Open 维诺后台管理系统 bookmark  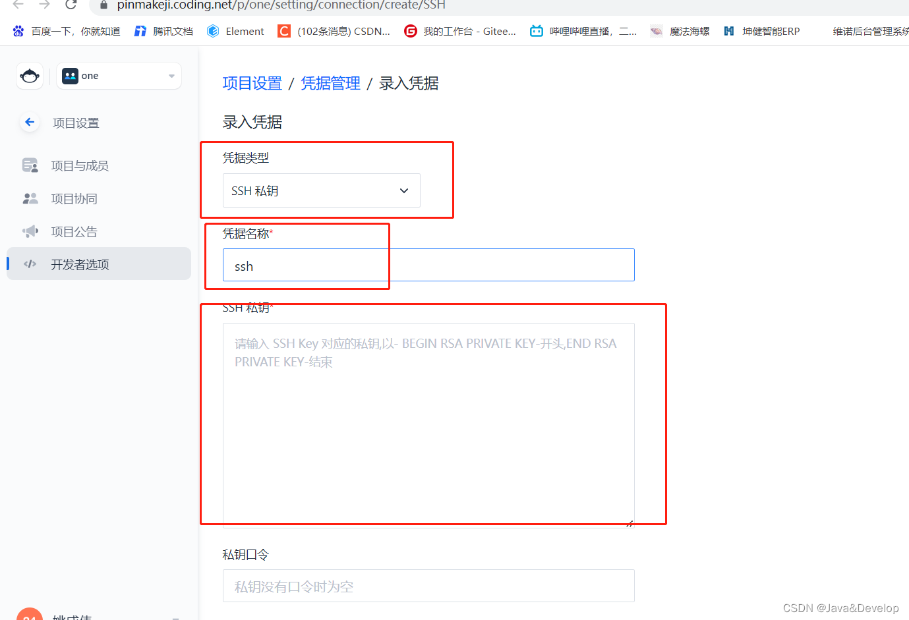tap(870, 31)
